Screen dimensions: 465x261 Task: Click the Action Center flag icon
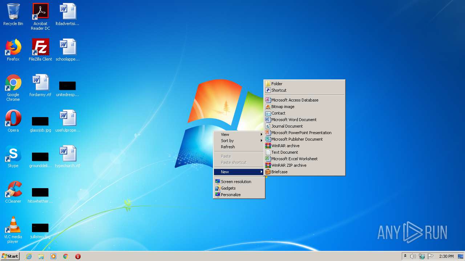click(430, 256)
